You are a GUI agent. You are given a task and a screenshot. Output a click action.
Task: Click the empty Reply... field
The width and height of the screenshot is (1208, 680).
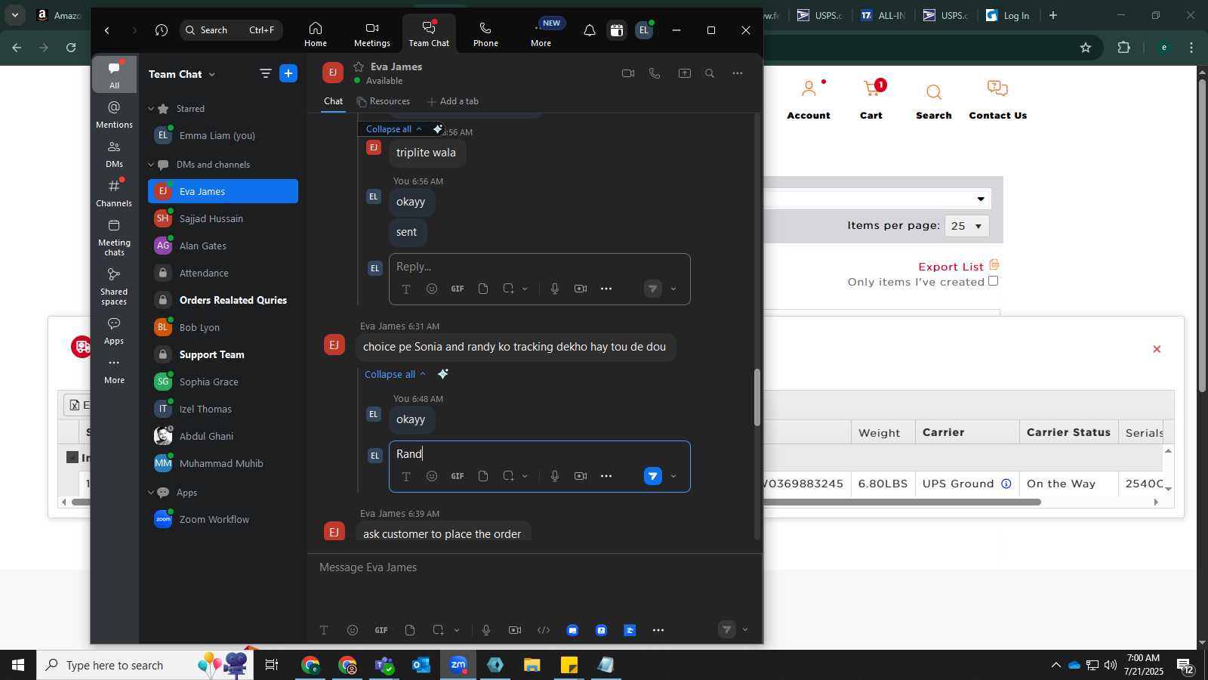(x=539, y=267)
